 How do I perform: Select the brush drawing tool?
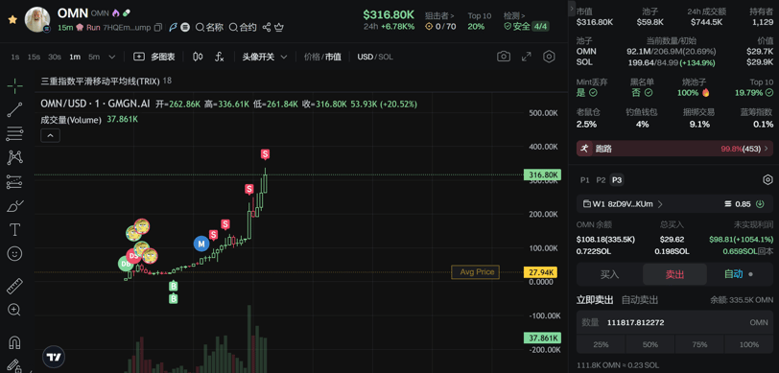pyautogui.click(x=15, y=205)
